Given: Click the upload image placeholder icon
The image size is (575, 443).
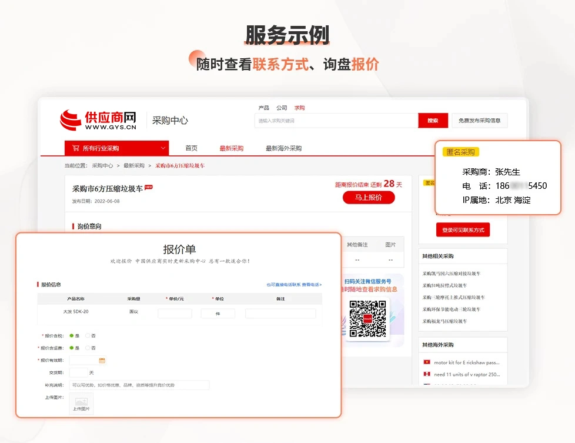Looking at the screenshot, I should 81,402.
